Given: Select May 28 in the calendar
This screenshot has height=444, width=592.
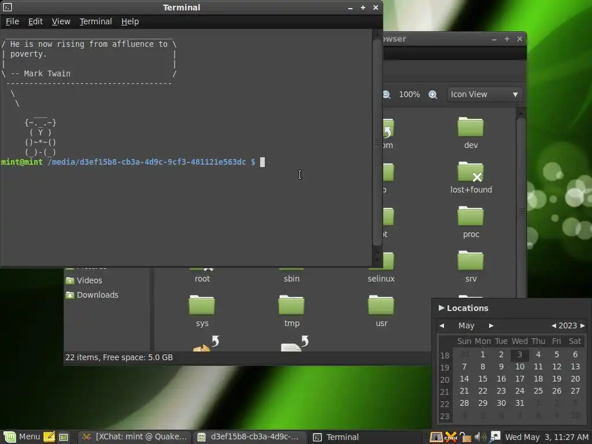Looking at the screenshot, I should point(464,403).
